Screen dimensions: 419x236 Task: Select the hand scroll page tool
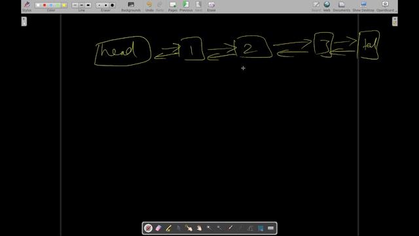199,228
